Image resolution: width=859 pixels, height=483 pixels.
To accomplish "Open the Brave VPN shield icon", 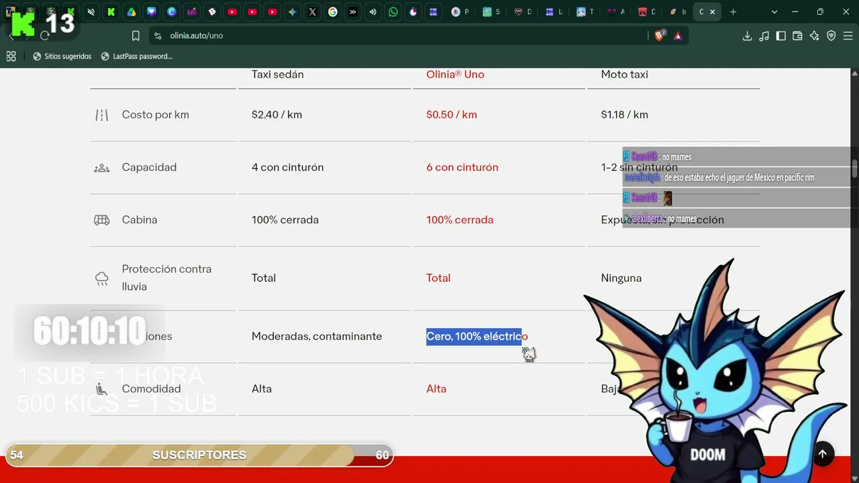I will pyautogui.click(x=831, y=36).
